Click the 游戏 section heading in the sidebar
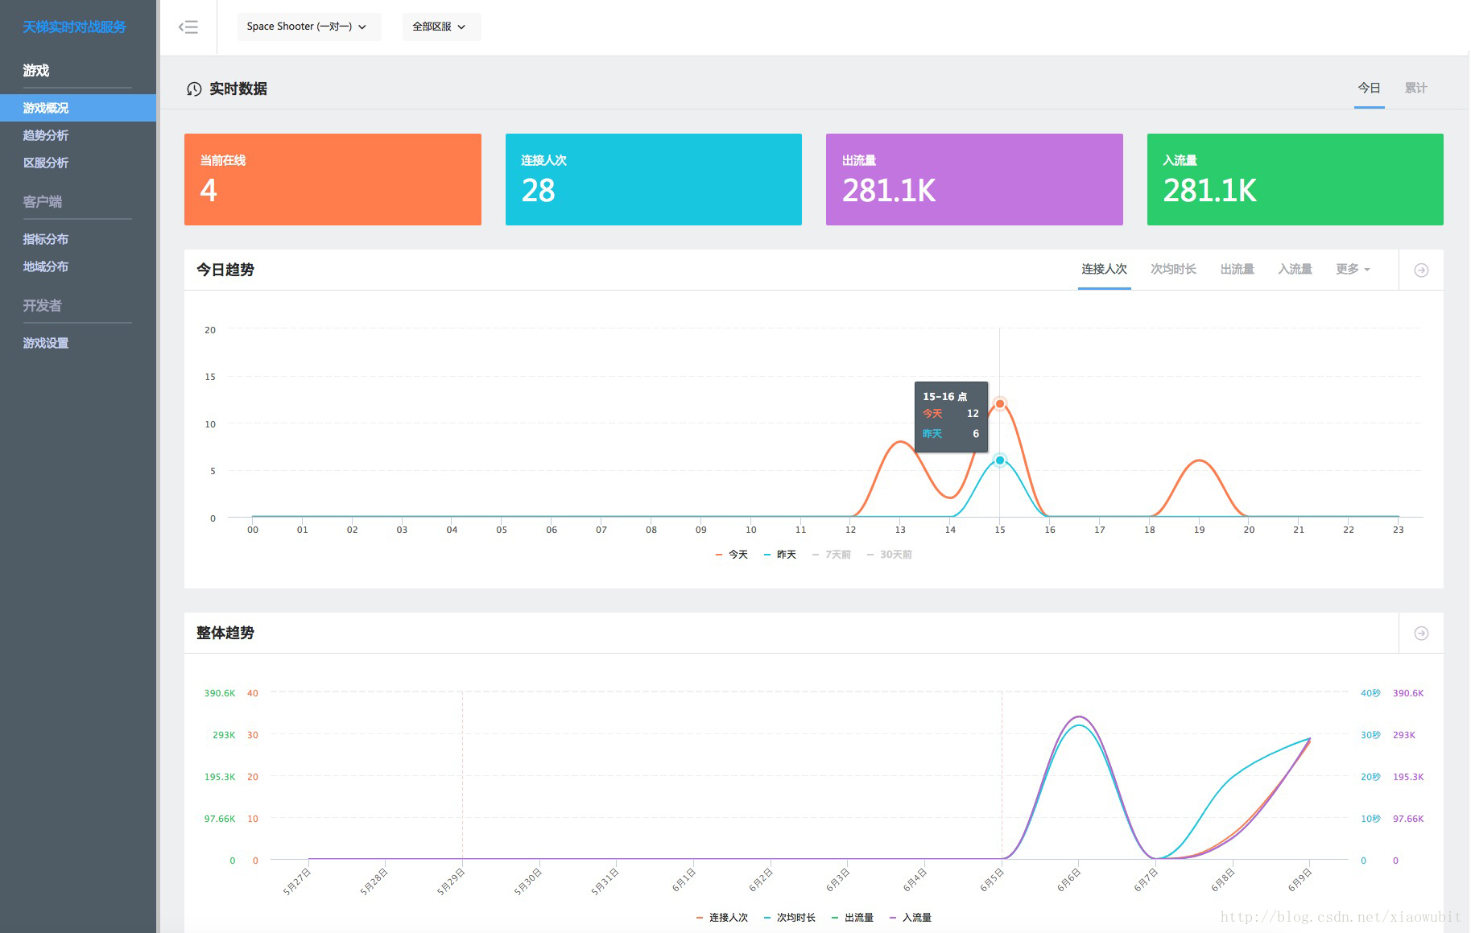Viewport: 1471px width, 933px height. 36,71
